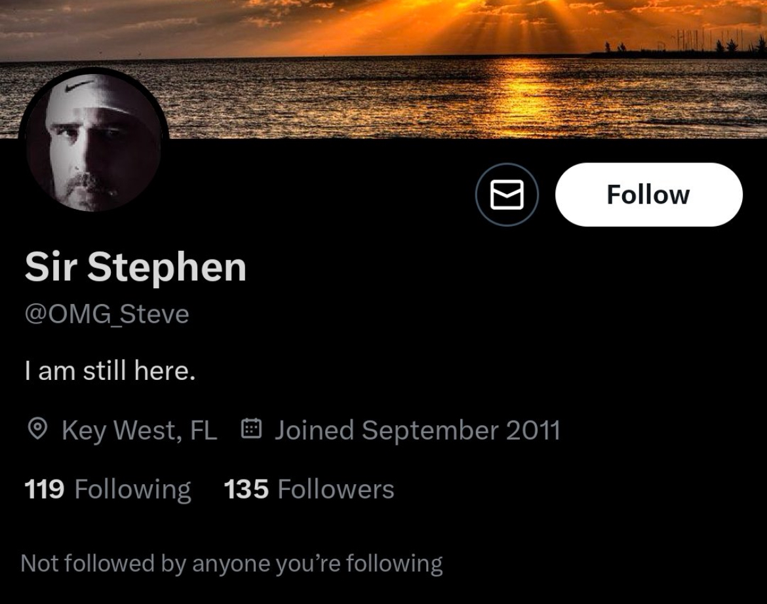Click the Joined September 2011 text

(x=417, y=430)
